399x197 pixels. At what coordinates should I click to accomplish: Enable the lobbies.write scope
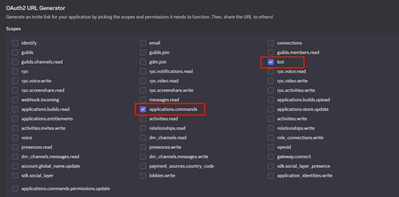143,176
